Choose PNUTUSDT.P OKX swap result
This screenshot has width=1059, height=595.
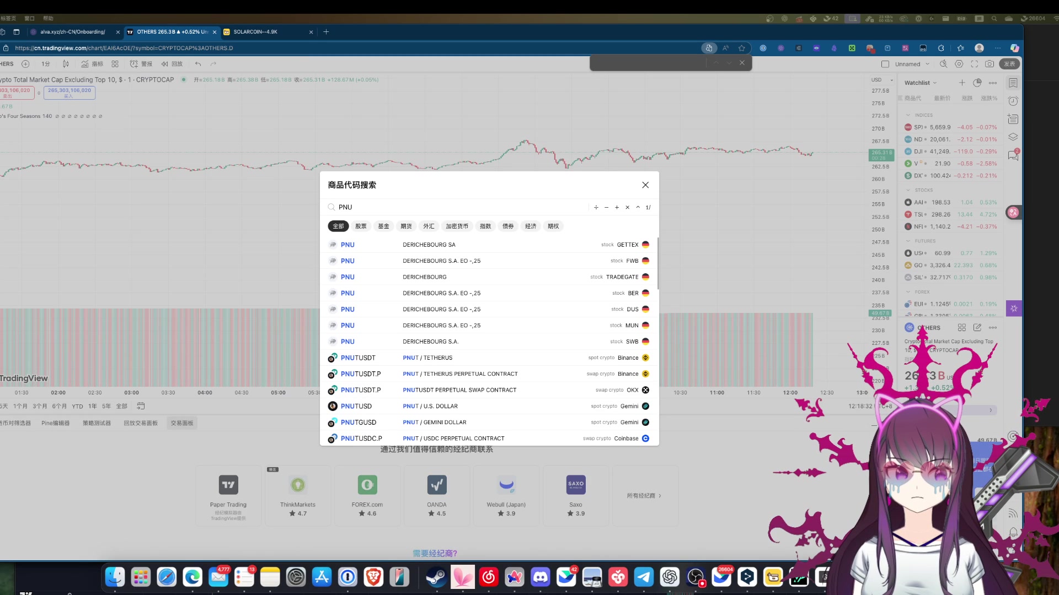489,390
